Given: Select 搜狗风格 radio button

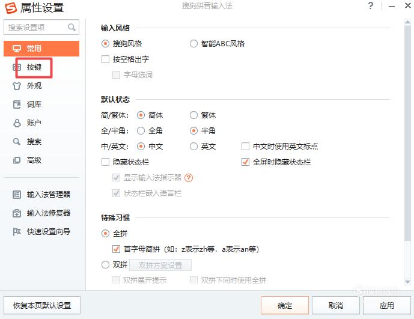Looking at the screenshot, I should (x=105, y=44).
